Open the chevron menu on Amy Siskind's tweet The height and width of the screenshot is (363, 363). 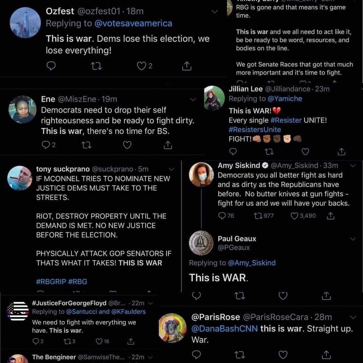click(353, 166)
